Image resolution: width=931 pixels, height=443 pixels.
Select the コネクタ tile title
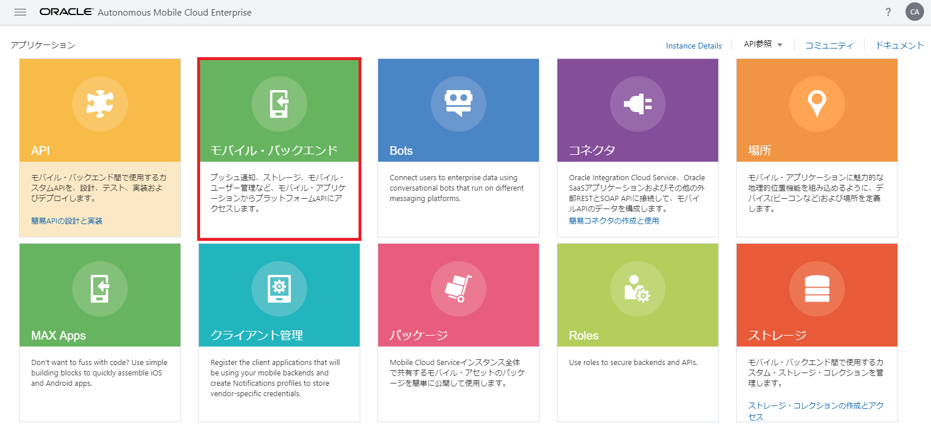(592, 151)
